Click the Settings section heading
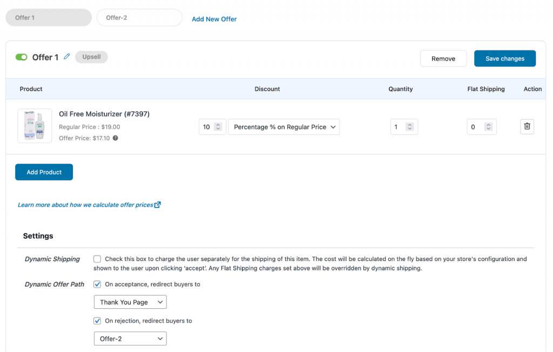553x352 pixels. (38, 236)
